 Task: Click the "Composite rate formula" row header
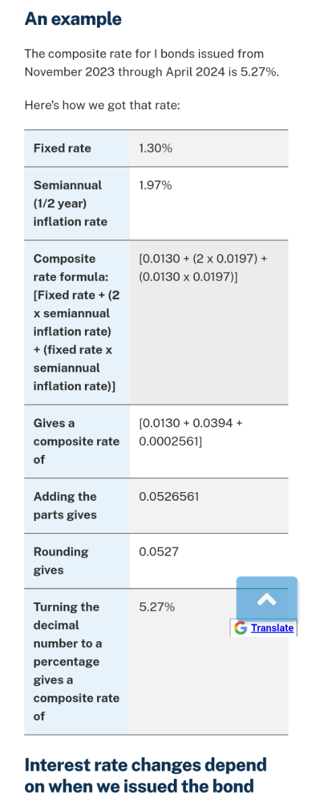tap(77, 323)
